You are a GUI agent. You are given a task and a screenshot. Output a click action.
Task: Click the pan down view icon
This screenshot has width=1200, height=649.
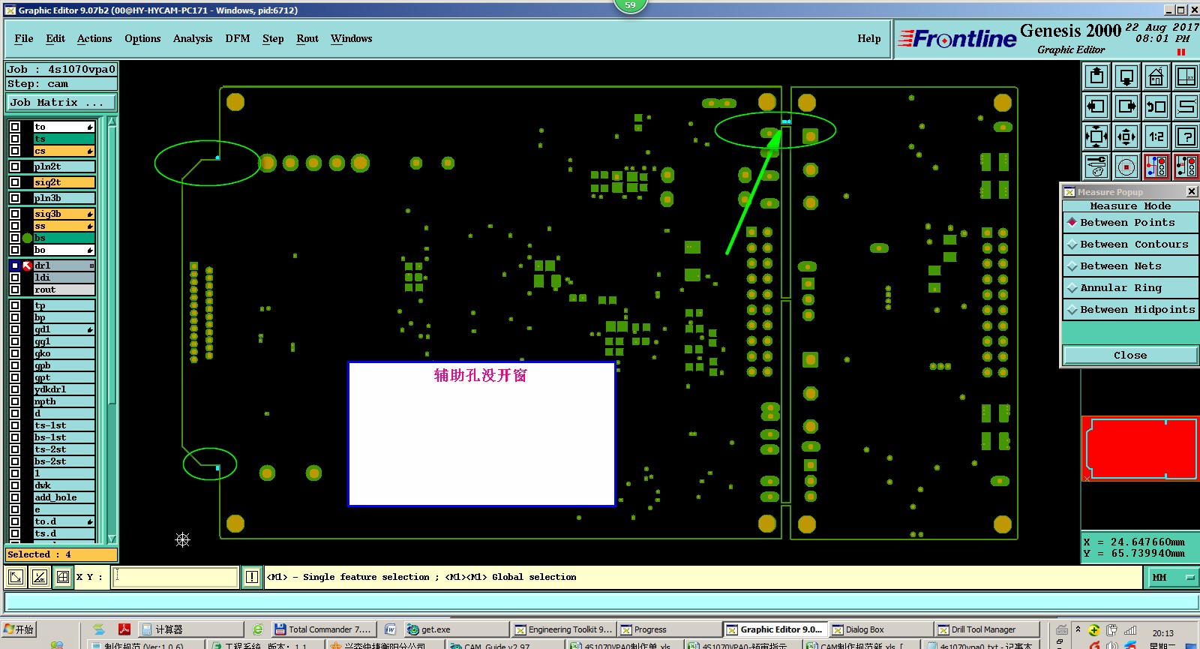tap(1126, 77)
